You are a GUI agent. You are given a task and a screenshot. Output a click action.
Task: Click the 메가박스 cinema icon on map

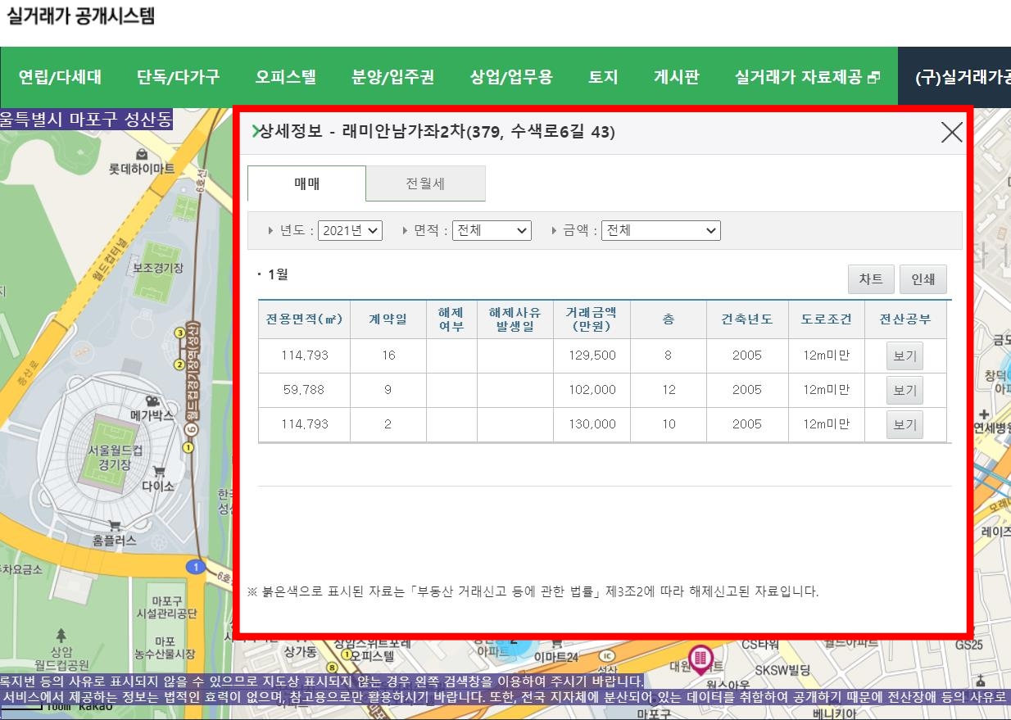pos(152,401)
